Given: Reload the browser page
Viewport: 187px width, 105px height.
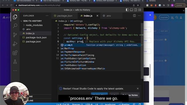Looking at the screenshot, I should click(x=11, y=5).
